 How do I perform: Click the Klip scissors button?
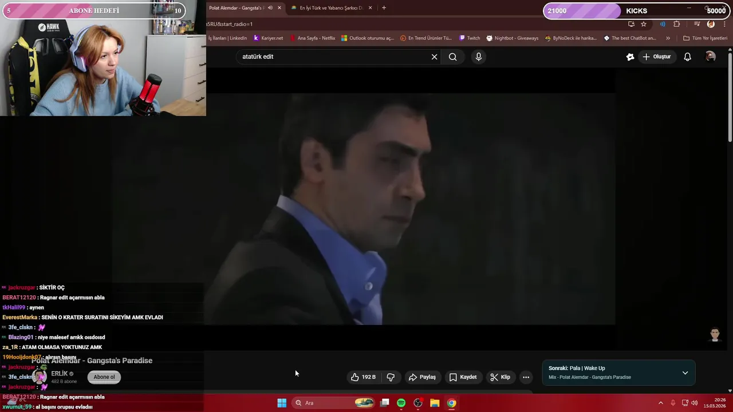500,377
